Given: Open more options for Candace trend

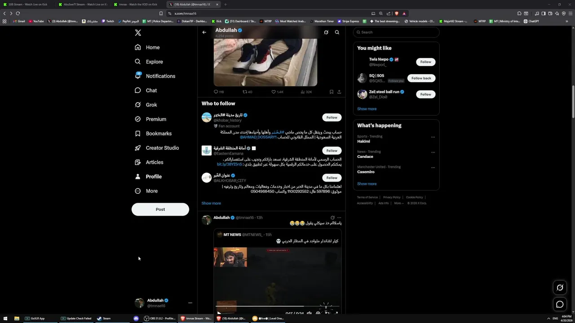Looking at the screenshot, I should point(433,152).
